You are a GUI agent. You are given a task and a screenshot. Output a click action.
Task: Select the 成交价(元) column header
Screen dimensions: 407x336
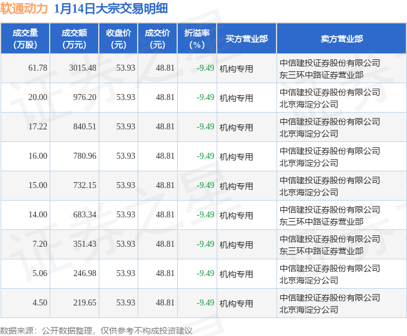coord(157,39)
